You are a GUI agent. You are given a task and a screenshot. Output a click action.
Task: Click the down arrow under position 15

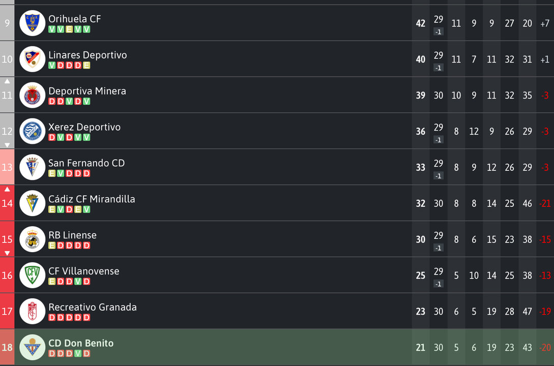tap(7, 253)
